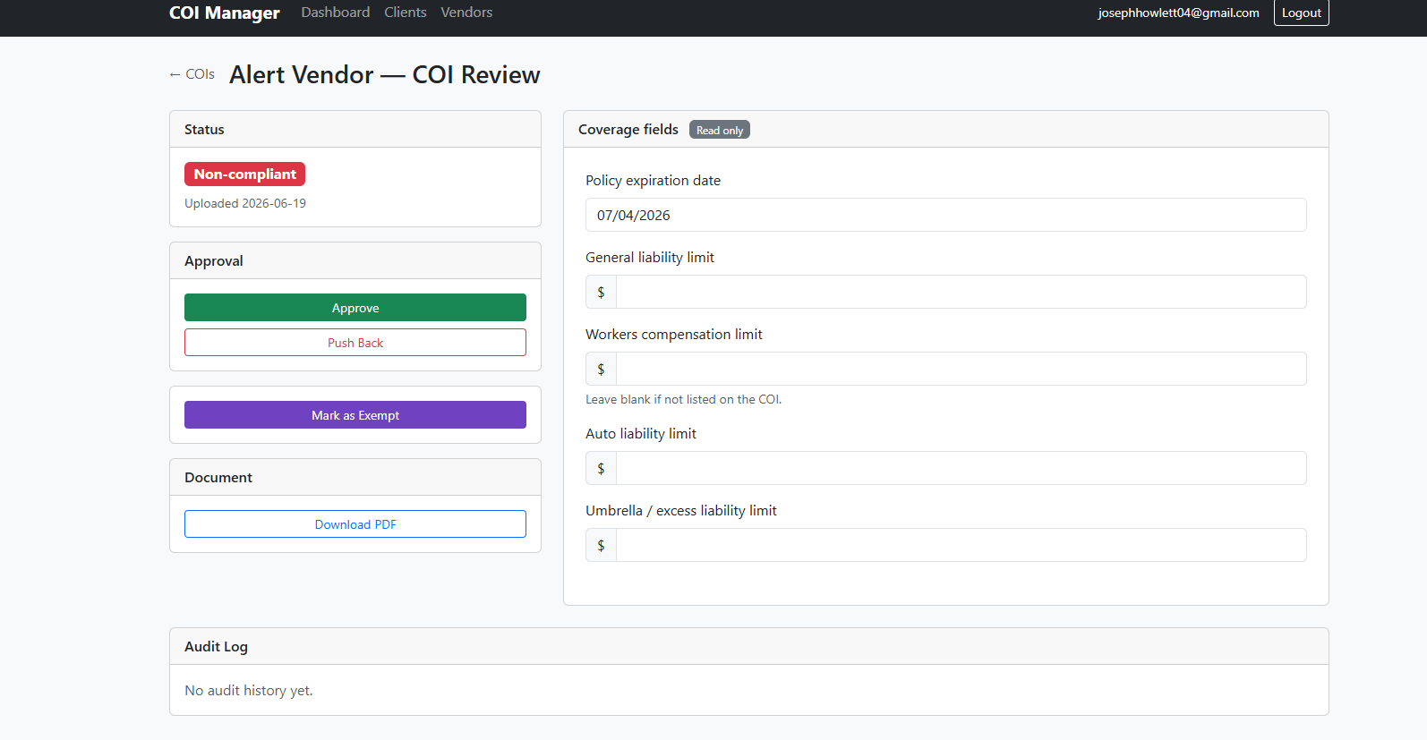Approve the COI with the green button
Viewport: 1427px width, 740px height.
pyautogui.click(x=355, y=308)
